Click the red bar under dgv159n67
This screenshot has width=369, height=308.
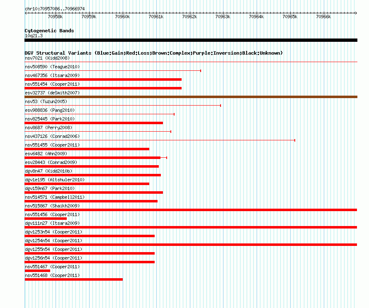point(94,192)
